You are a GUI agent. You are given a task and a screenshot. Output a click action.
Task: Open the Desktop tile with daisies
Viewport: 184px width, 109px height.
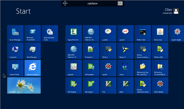click(24, 86)
